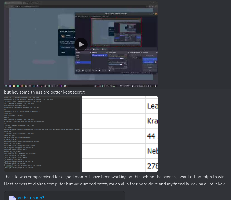The image size is (231, 200).
Task: Click the add scene plus icon in OBS Scenes panel
Action: point(77,70)
